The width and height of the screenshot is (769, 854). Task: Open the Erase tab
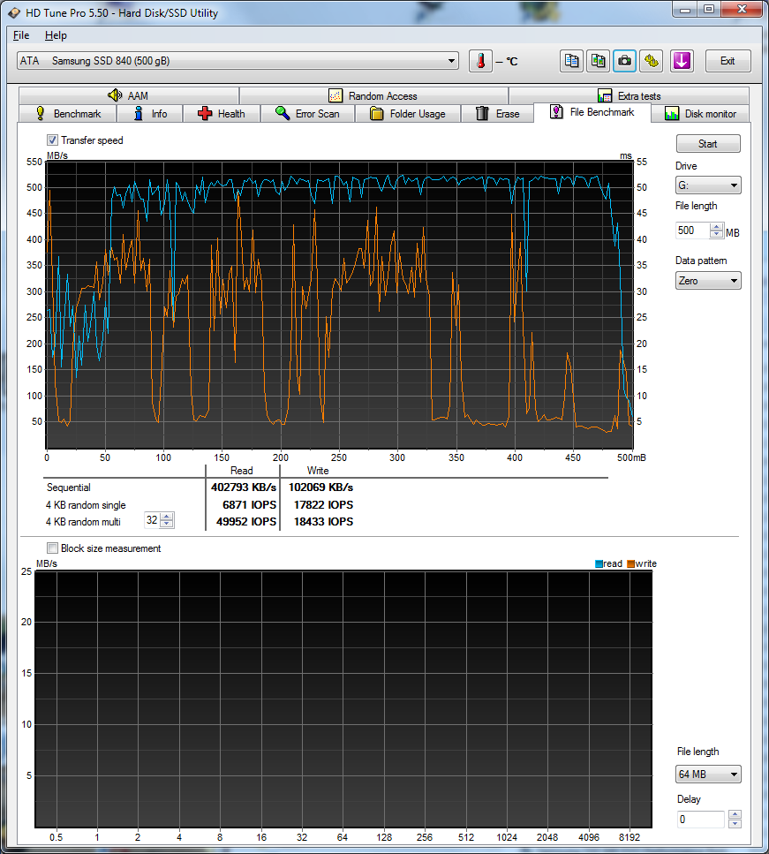point(498,114)
